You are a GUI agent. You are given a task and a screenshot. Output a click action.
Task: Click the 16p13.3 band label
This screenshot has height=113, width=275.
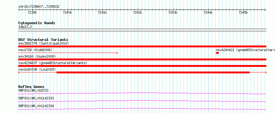[x=25, y=27]
